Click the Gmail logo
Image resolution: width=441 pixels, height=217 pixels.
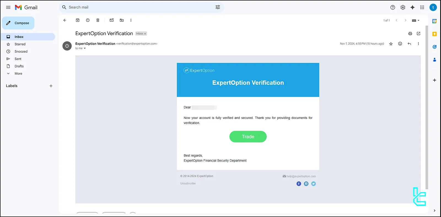[x=26, y=7]
